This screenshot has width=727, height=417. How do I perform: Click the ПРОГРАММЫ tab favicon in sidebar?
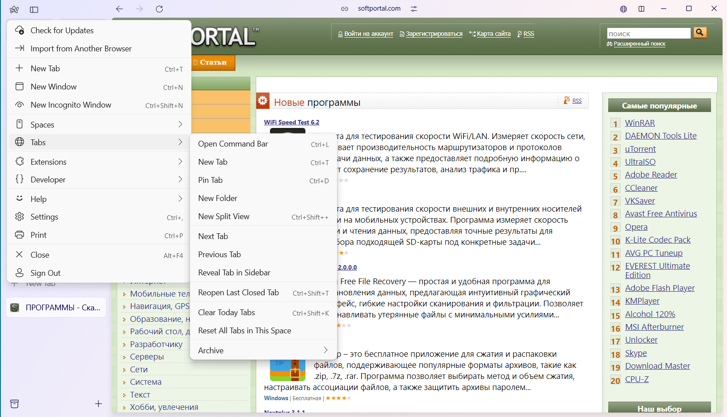click(15, 308)
